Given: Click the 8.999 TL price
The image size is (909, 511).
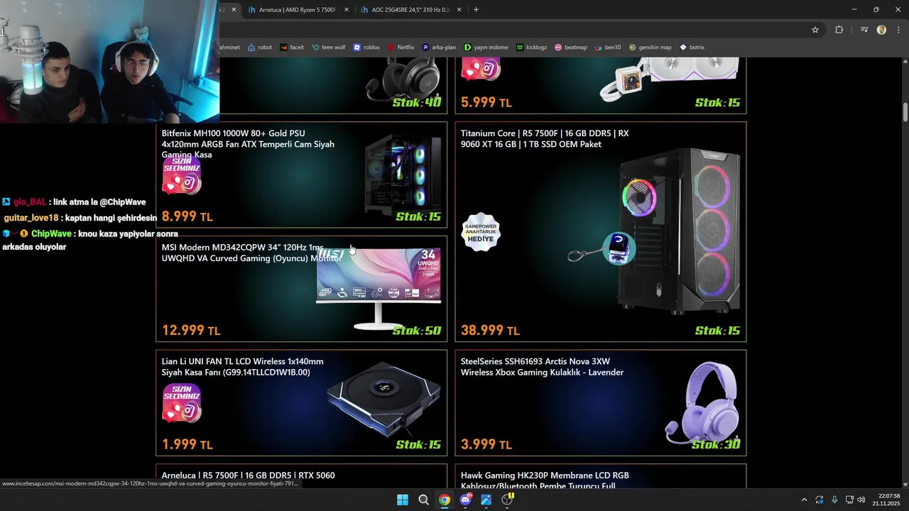Looking at the screenshot, I should pyautogui.click(x=187, y=216).
